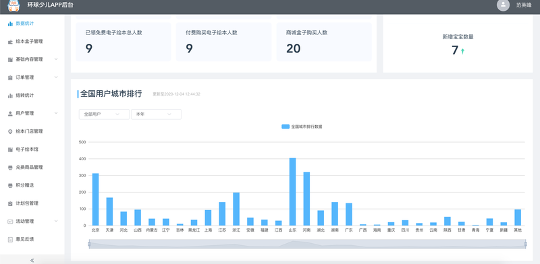This screenshot has width=540, height=264.
Task: Click the 活动管理 sidebar icon
Action: [x=10, y=222]
